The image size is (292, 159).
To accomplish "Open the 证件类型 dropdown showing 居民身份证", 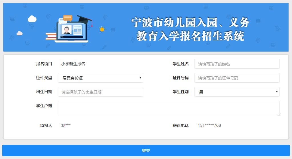I will (x=100, y=78).
